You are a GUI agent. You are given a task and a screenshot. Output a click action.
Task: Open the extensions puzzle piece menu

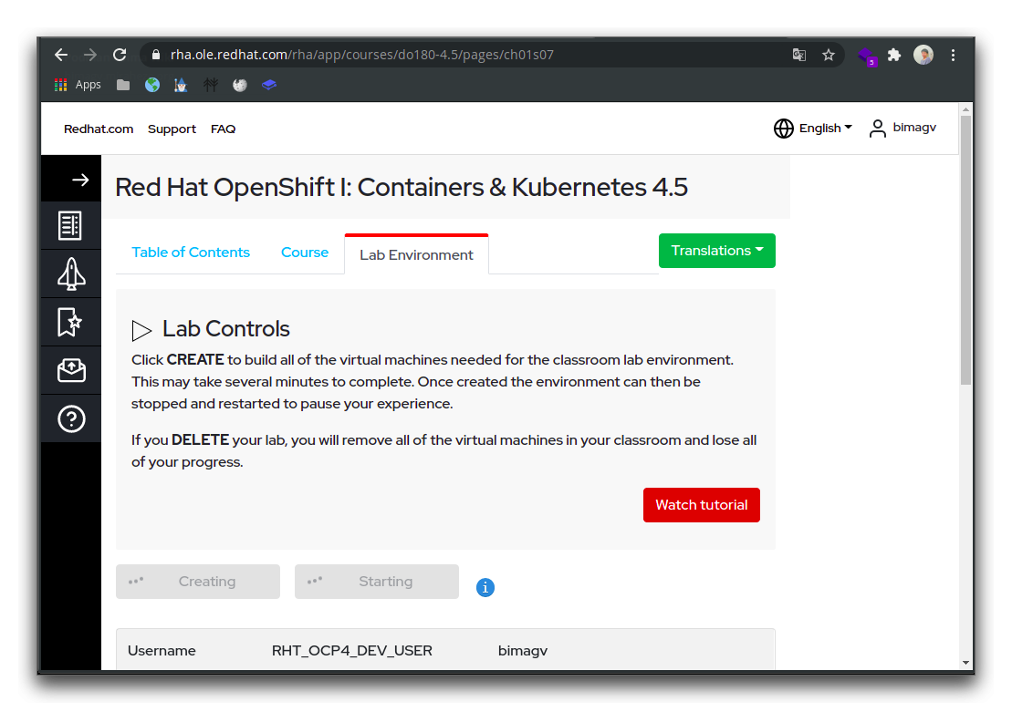tap(894, 55)
